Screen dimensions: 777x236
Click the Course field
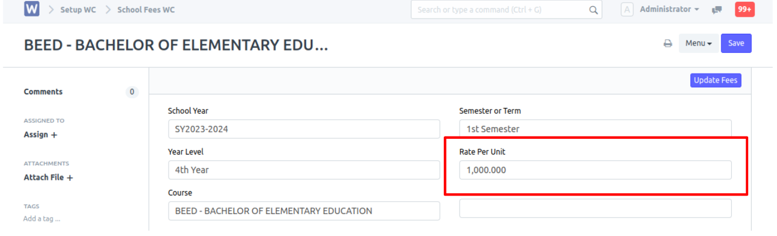(x=304, y=211)
